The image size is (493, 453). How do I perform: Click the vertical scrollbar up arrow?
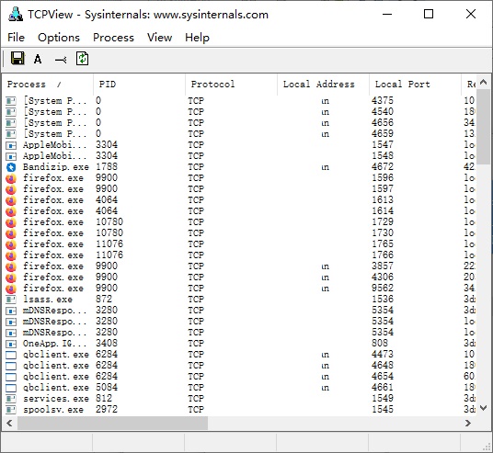click(484, 82)
